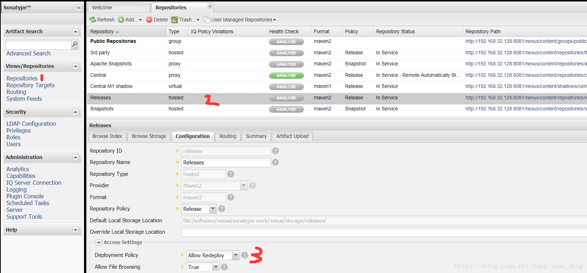Collapse the Security panel
The image size is (587, 273).
75,112
